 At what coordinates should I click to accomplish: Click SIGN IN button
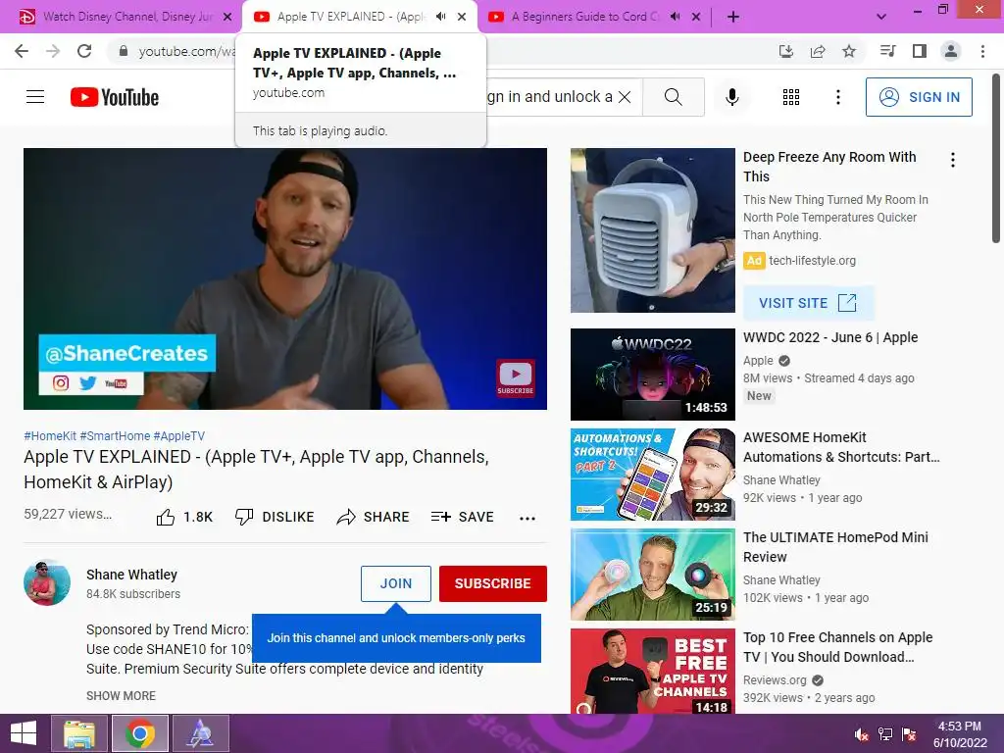pos(919,97)
